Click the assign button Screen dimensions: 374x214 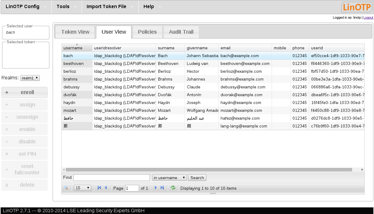pos(24,105)
